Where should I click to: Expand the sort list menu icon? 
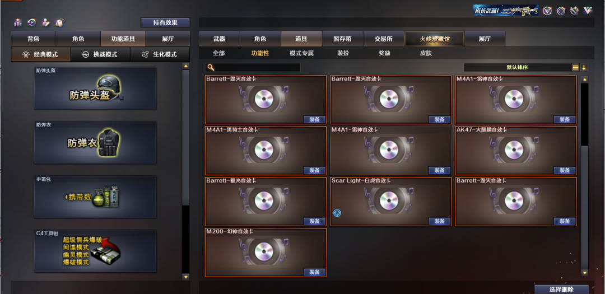point(575,68)
